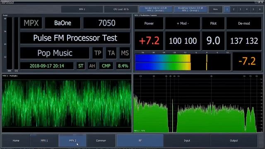Viewport: 265px width, 149px height.
Task: Click the 2018-09-17 20:14 clock field
Action: (47, 66)
